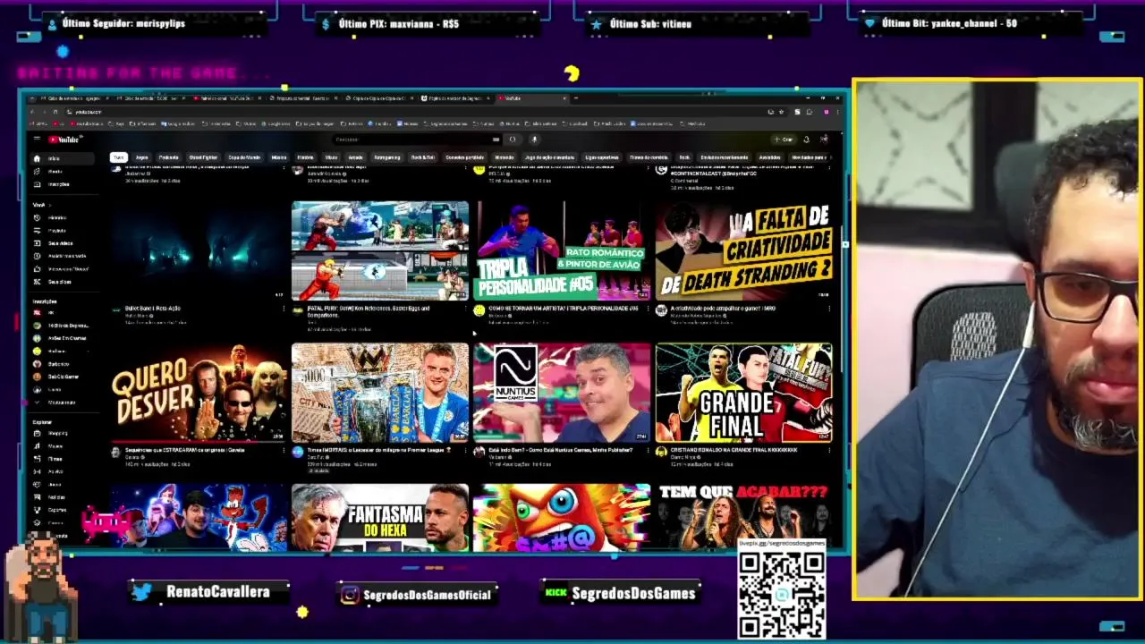
Task: Open Música under Explorar
Action: 64,445
